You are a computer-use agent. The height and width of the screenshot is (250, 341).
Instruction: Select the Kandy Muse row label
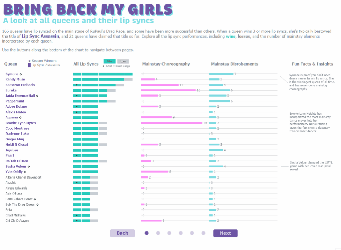pyautogui.click(x=15, y=79)
